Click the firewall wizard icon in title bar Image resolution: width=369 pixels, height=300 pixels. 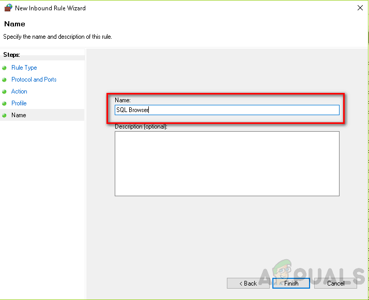coord(8,8)
